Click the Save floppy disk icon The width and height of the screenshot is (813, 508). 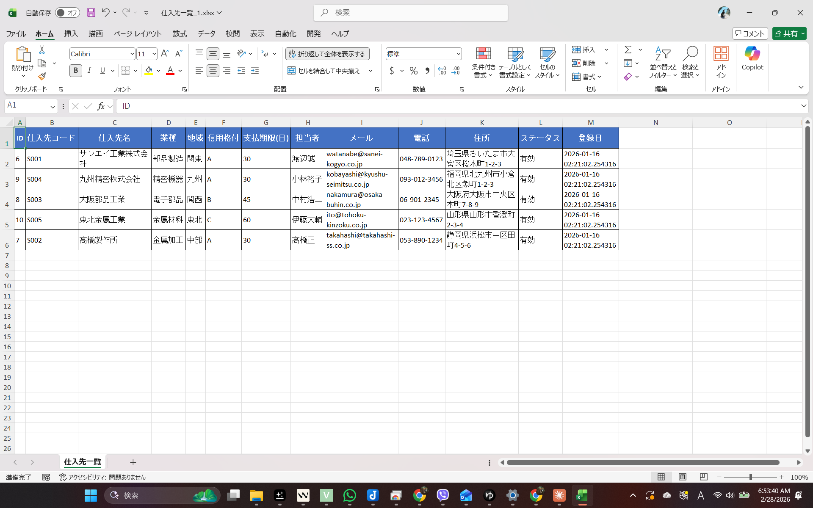point(91,13)
